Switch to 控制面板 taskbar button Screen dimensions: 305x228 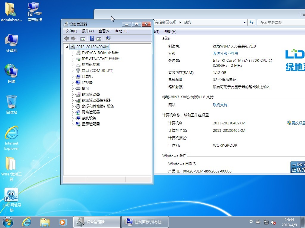coord(145,222)
